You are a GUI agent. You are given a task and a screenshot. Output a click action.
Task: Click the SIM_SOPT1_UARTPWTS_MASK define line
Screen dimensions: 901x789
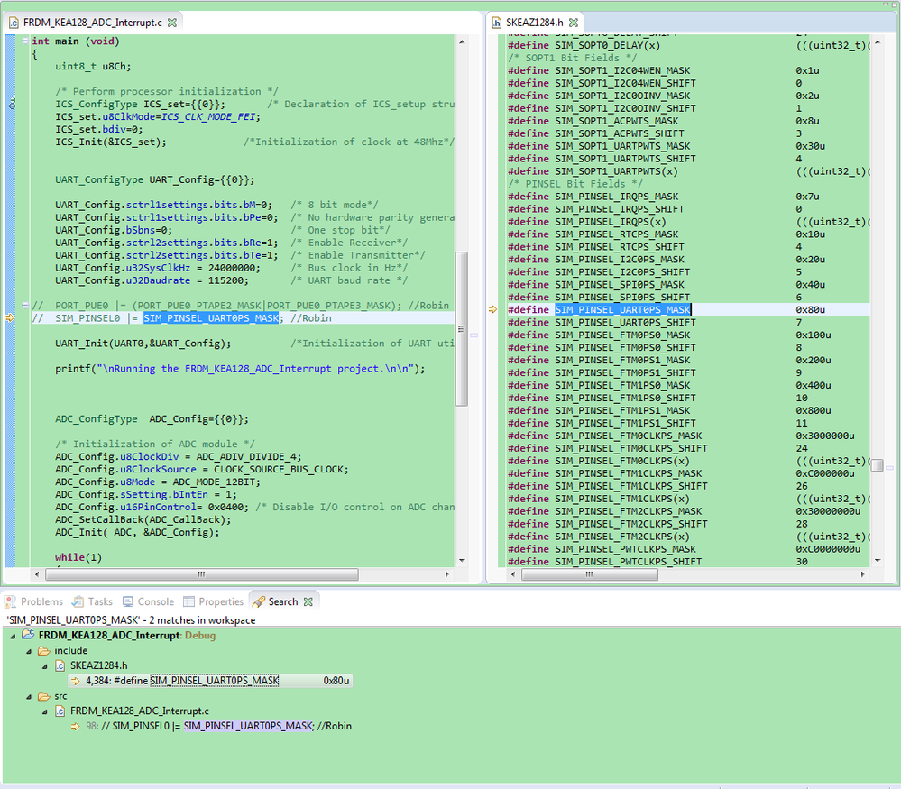click(x=599, y=146)
